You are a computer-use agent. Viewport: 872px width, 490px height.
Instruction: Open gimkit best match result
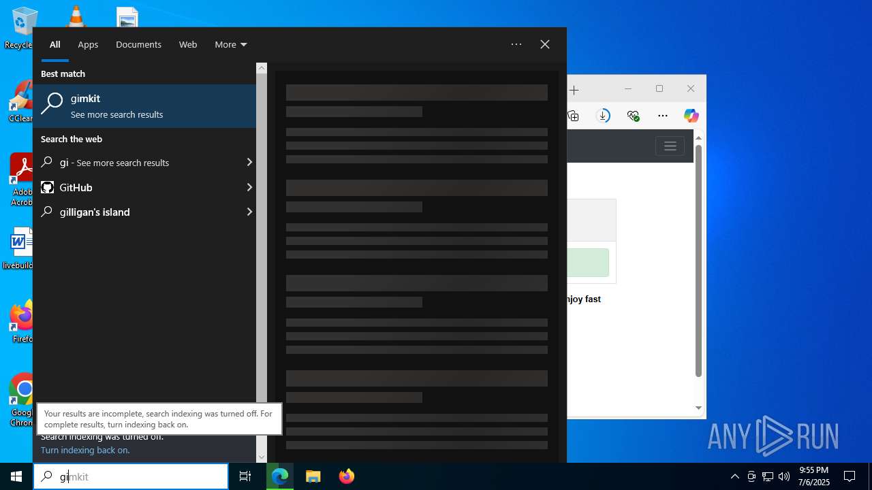[144, 106]
